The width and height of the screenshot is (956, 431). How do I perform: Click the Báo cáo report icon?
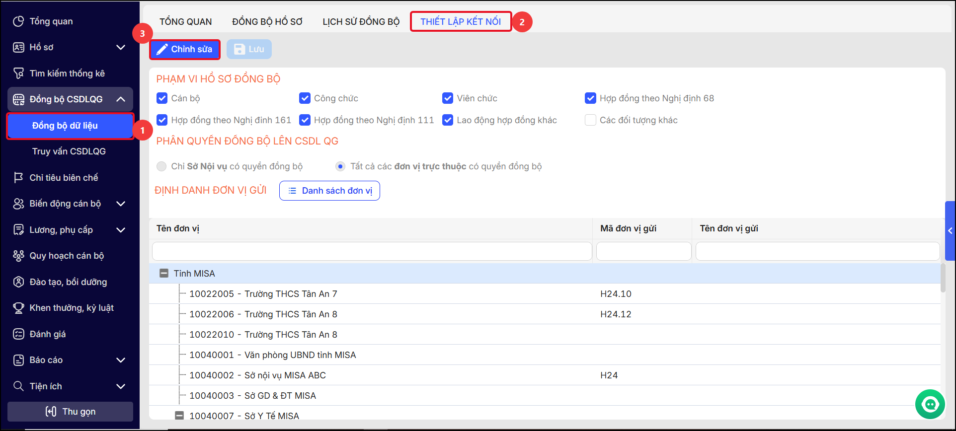pyautogui.click(x=18, y=360)
